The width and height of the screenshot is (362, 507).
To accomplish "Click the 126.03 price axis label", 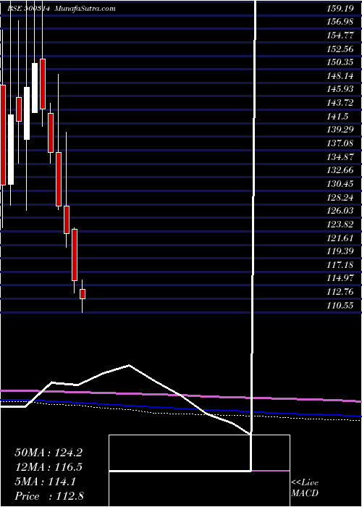I will (x=341, y=211).
